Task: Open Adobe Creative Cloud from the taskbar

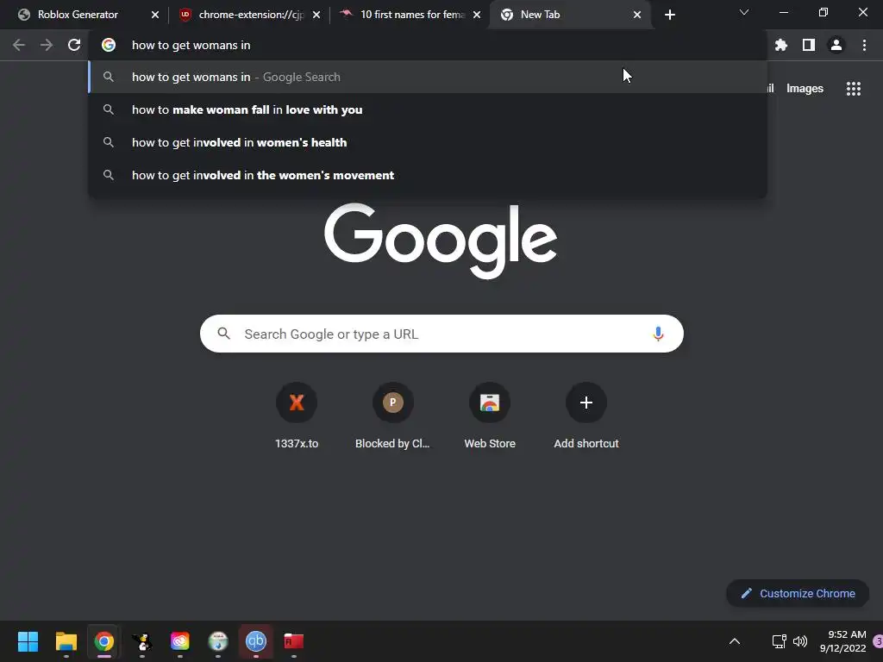Action: (180, 641)
